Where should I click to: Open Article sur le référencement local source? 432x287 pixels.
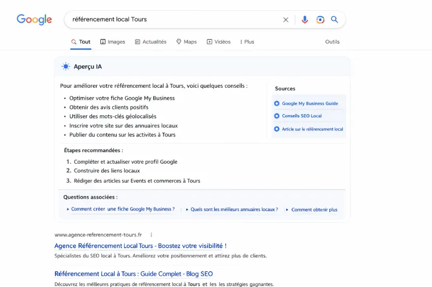coord(313,129)
